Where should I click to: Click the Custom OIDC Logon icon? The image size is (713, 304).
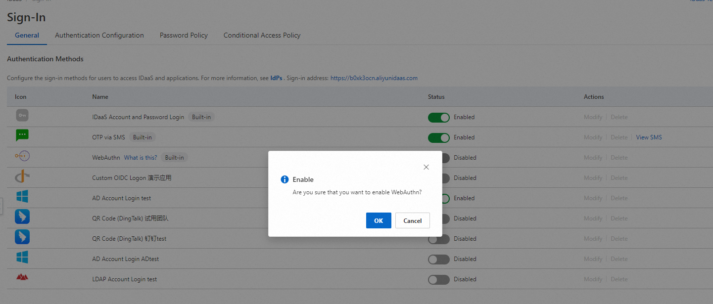pos(22,176)
